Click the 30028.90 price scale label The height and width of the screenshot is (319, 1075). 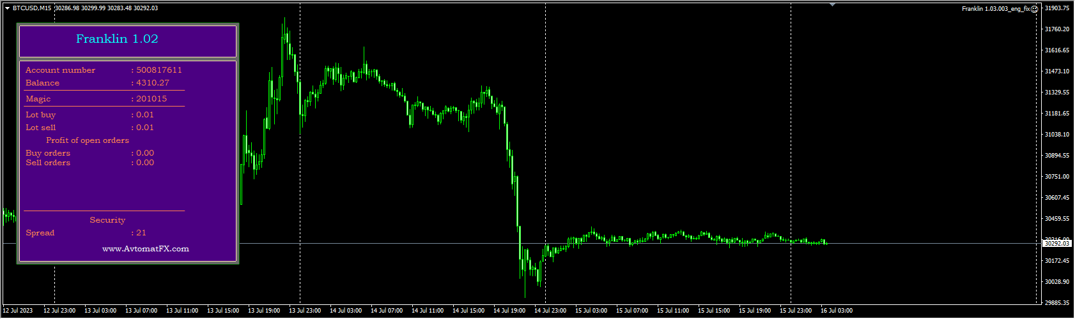tap(1057, 282)
